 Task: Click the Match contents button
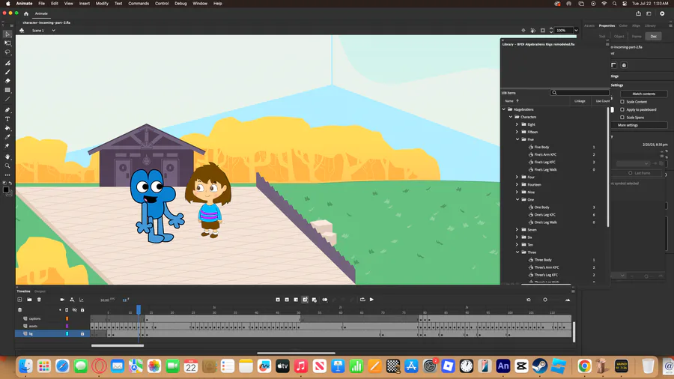(643, 94)
